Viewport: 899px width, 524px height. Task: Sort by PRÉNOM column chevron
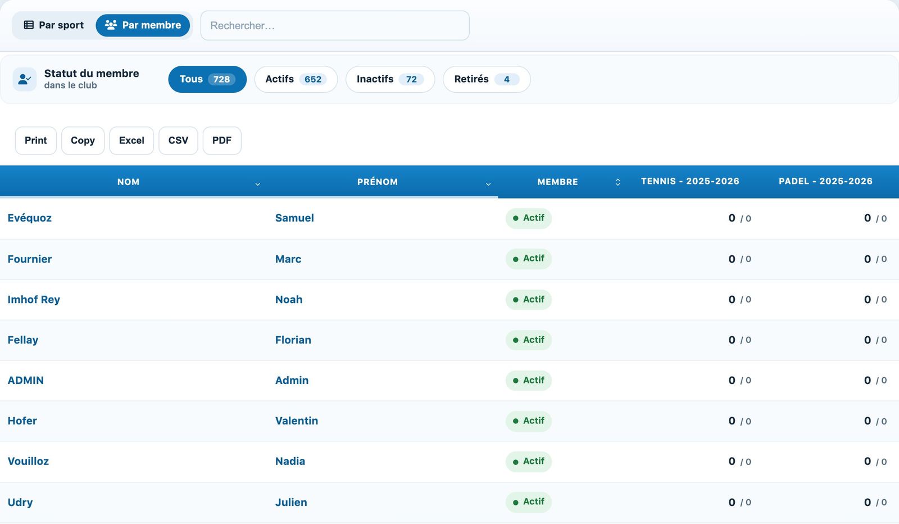tap(488, 184)
